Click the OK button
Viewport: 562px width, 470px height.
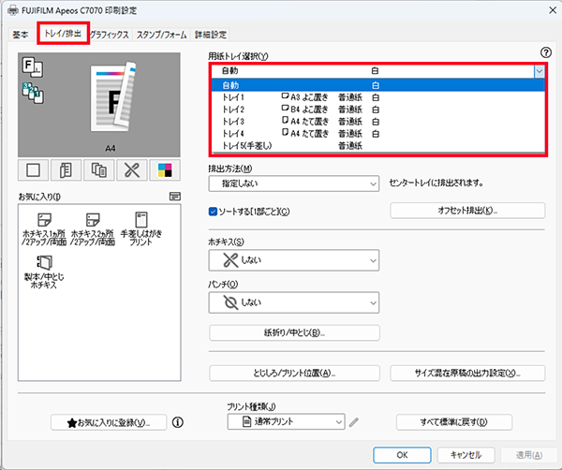402,455
